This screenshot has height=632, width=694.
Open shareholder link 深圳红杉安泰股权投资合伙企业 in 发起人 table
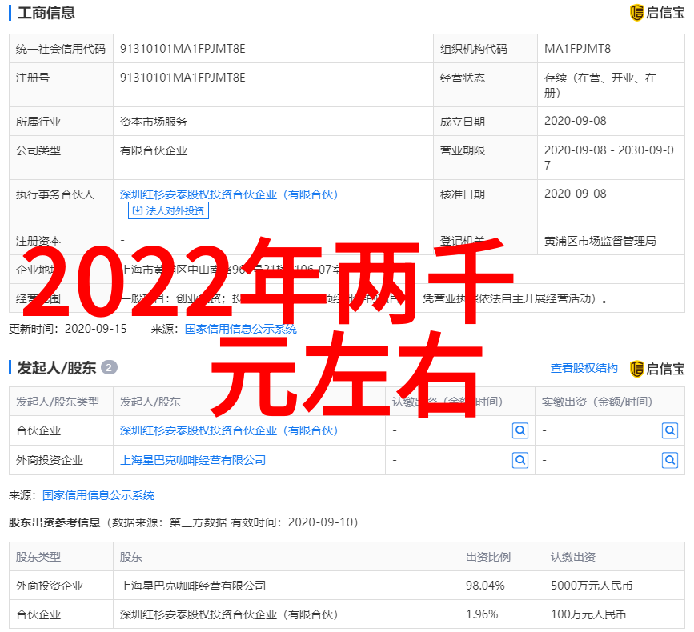coord(228,430)
